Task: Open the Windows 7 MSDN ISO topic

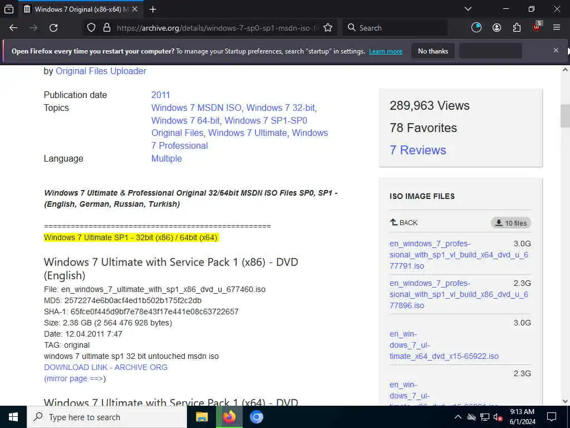Action: [196, 108]
